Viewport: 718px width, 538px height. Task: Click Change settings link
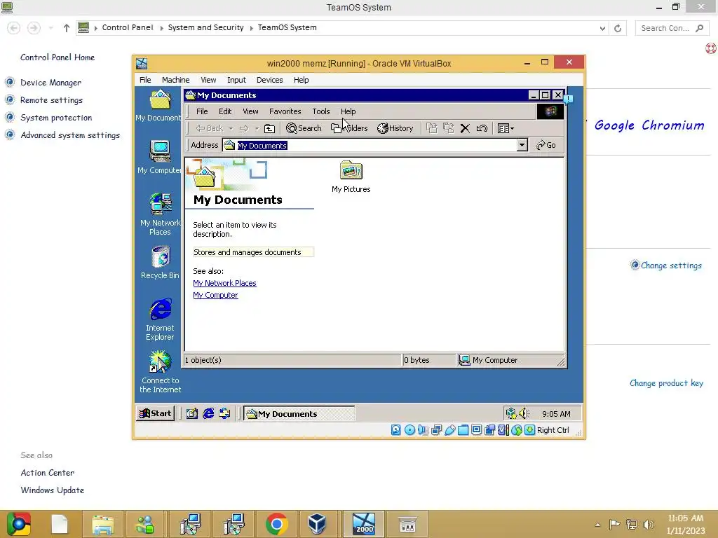pyautogui.click(x=671, y=265)
